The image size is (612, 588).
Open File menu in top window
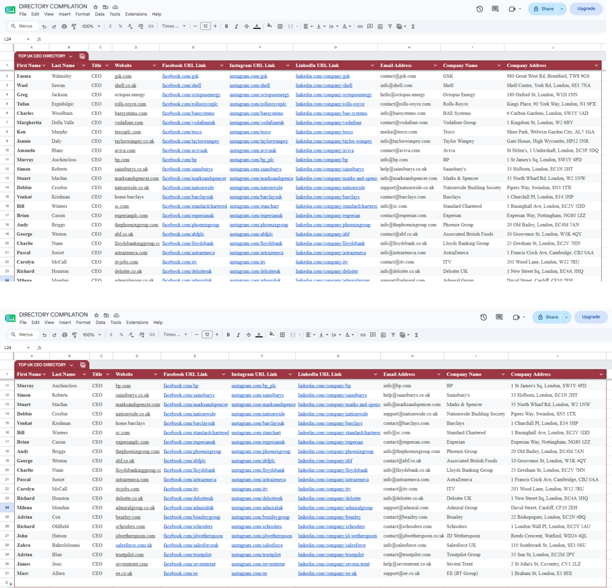pos(23,14)
